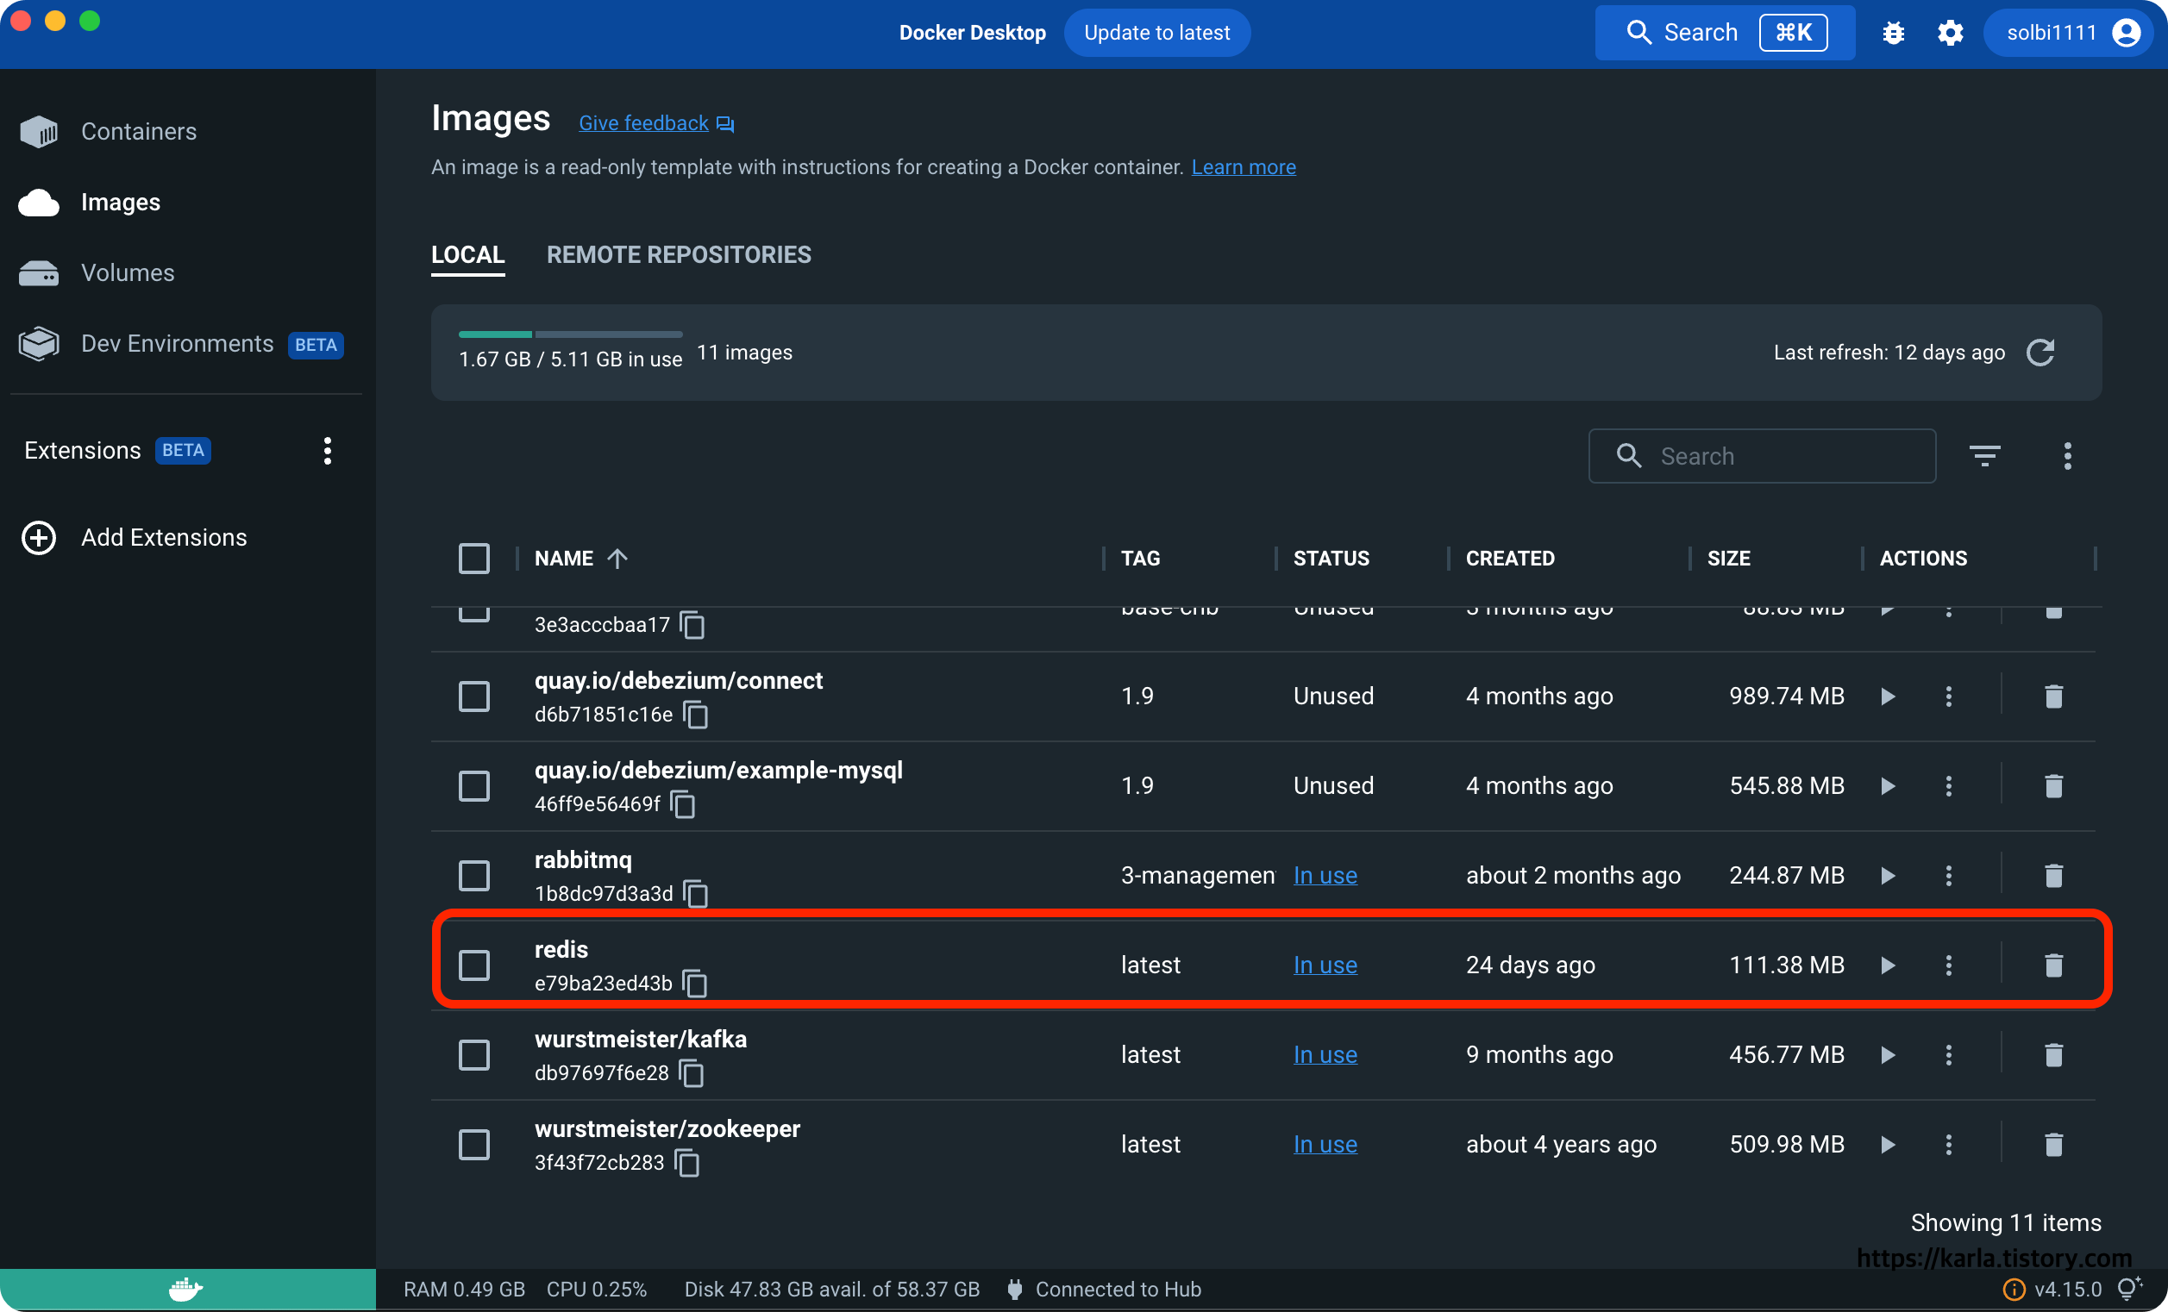Click the filter icon beside images search
2168x1312 pixels.
(x=1984, y=455)
